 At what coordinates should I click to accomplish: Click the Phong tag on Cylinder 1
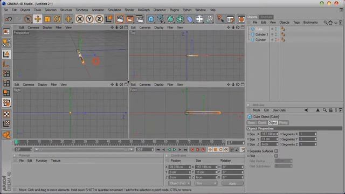pos(283,34)
